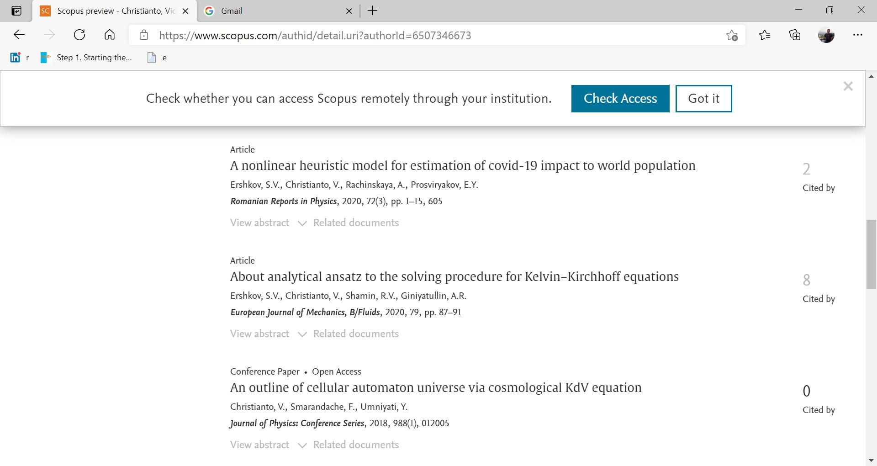Click the Check Access button
The width and height of the screenshot is (877, 466).
click(620, 99)
